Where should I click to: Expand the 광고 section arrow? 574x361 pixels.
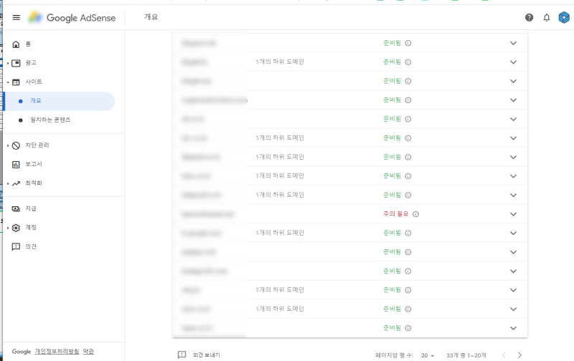pyautogui.click(x=8, y=63)
